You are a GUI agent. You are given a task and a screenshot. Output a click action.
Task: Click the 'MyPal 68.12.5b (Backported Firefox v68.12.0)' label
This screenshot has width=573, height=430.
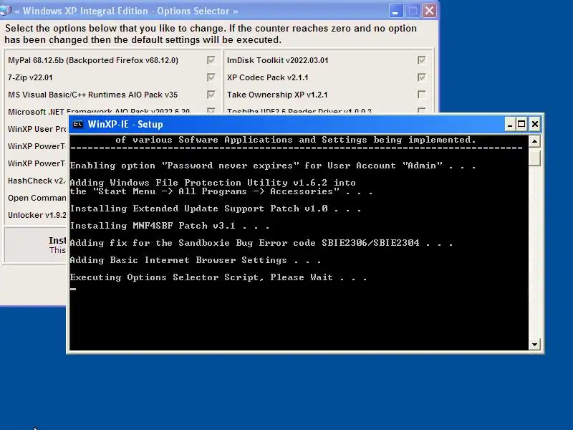[93, 60]
